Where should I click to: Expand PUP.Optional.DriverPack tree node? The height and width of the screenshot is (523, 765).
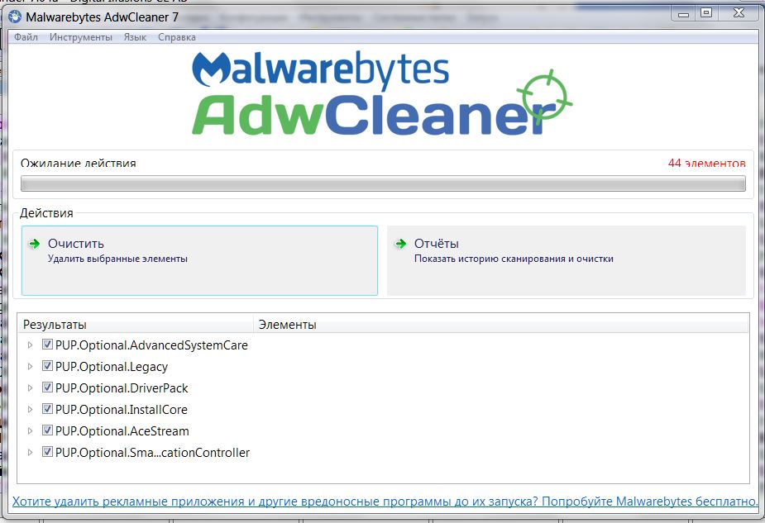[x=30, y=388]
